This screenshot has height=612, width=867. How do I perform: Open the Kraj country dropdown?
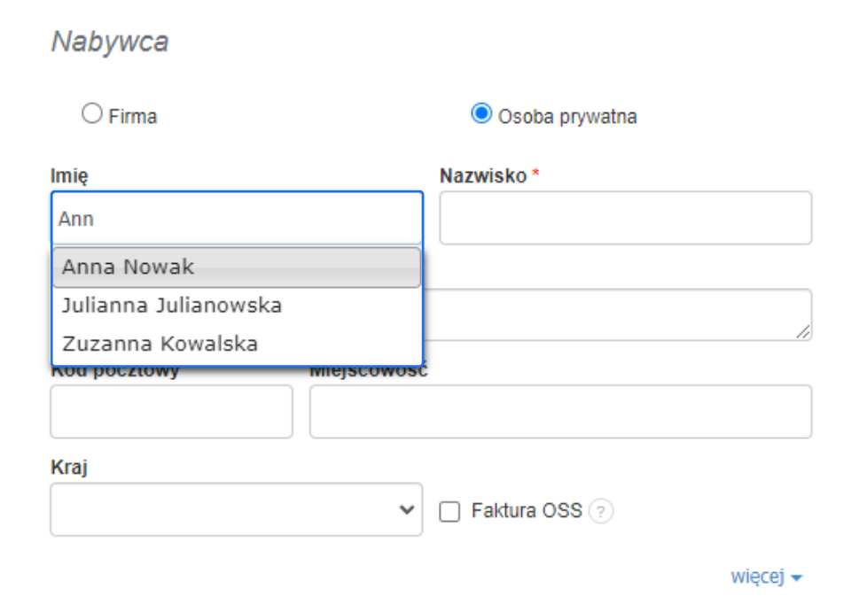coord(235,507)
